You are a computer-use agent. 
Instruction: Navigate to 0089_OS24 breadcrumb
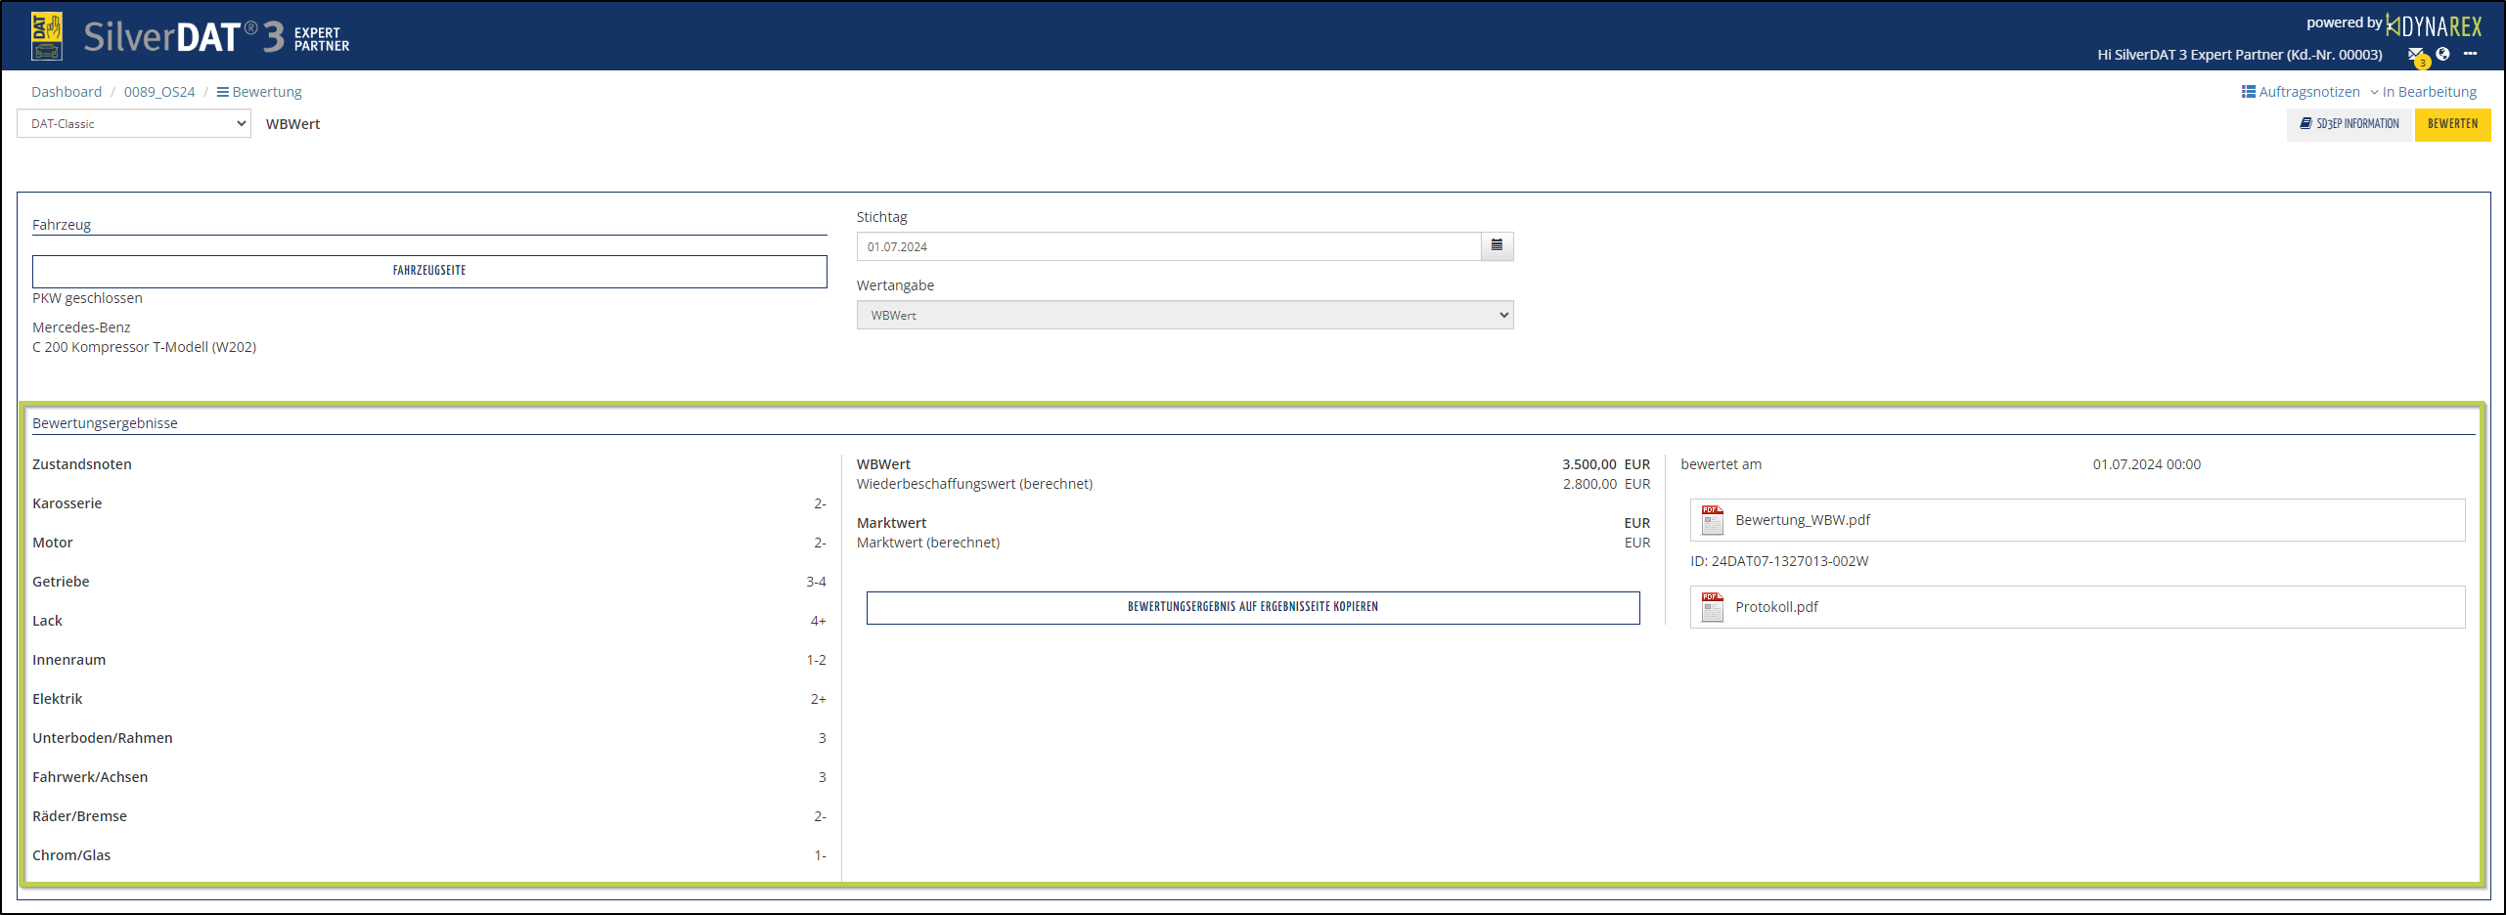pyautogui.click(x=159, y=92)
